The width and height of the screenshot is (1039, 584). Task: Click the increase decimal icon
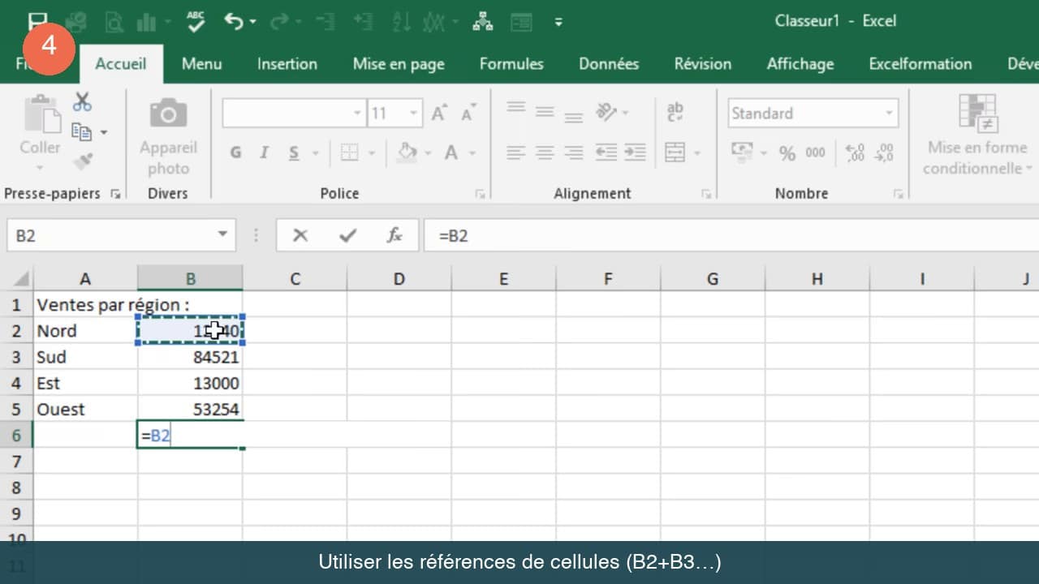855,152
